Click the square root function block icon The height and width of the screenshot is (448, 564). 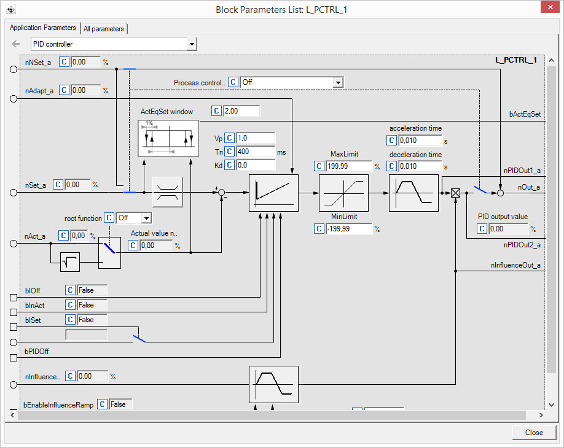[70, 262]
